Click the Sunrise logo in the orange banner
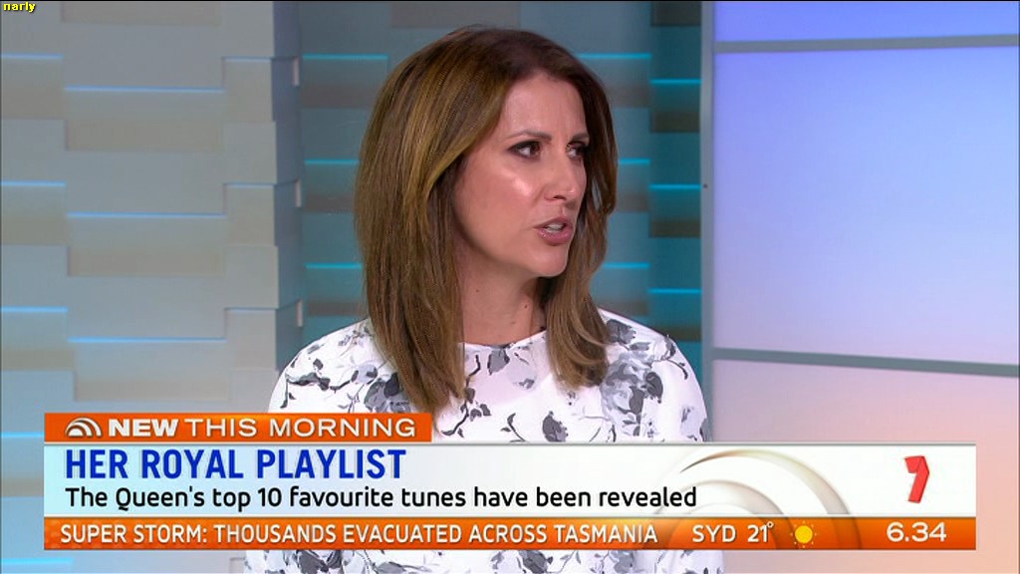 pos(83,429)
